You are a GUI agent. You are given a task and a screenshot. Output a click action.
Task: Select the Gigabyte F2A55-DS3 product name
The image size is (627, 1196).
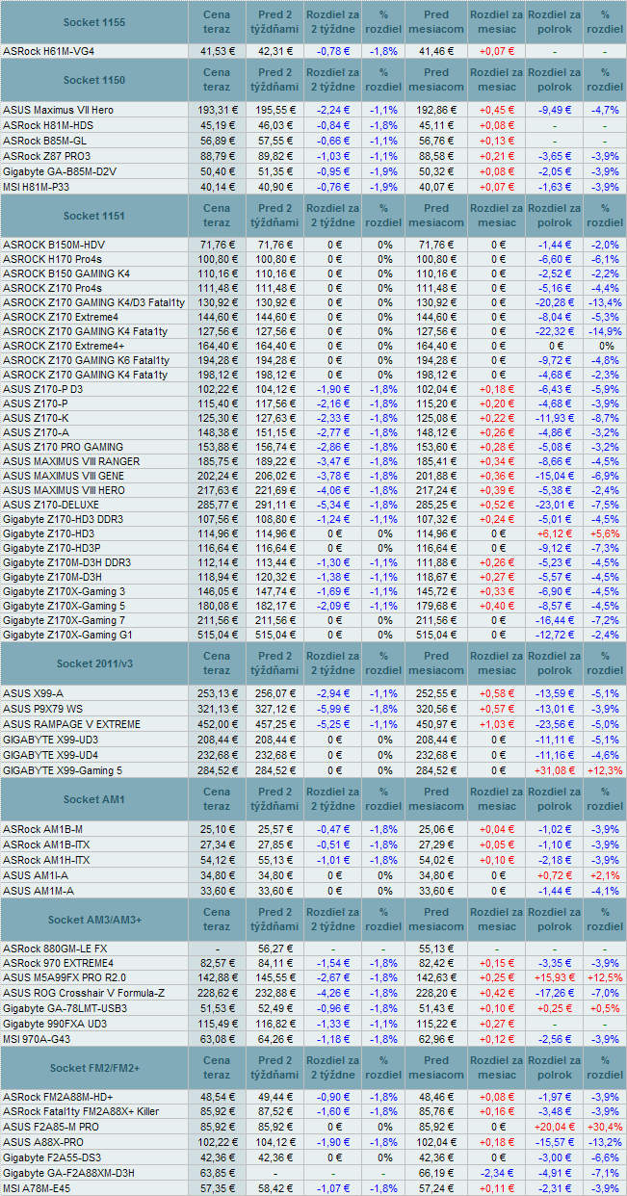[x=52, y=1157]
